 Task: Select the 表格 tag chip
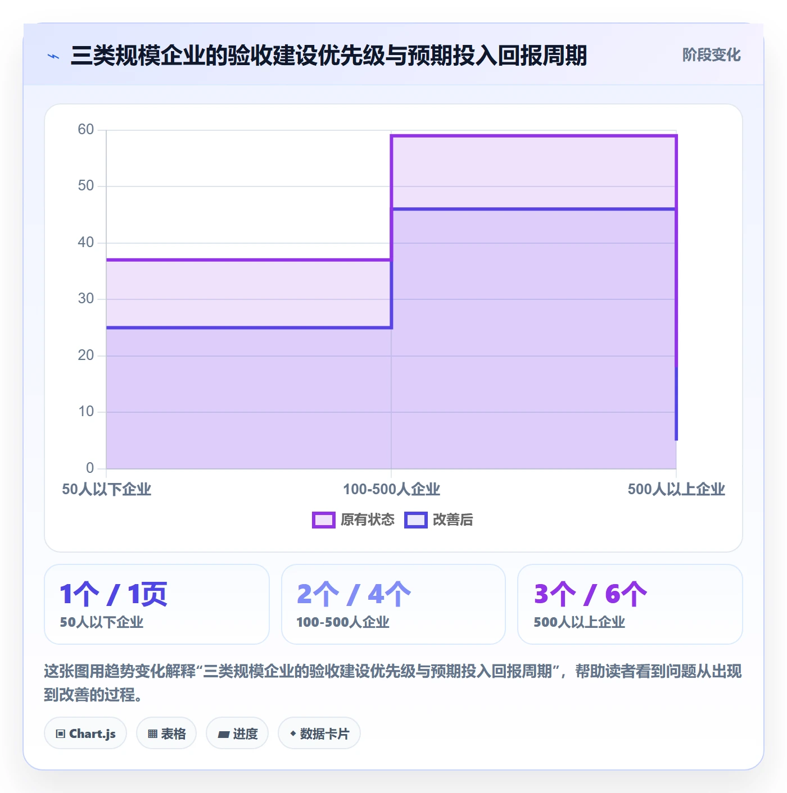(x=166, y=733)
